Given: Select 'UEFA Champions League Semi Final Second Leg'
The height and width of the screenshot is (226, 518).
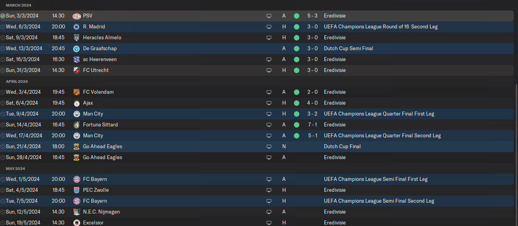Looking at the screenshot, I should (379, 201).
